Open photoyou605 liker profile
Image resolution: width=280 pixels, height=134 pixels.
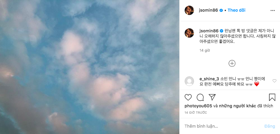(x=198, y=106)
